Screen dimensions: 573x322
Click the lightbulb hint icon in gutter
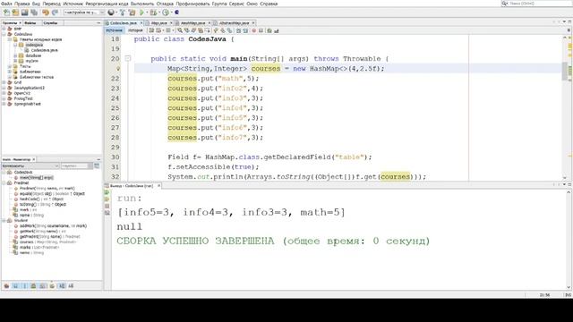point(118,68)
